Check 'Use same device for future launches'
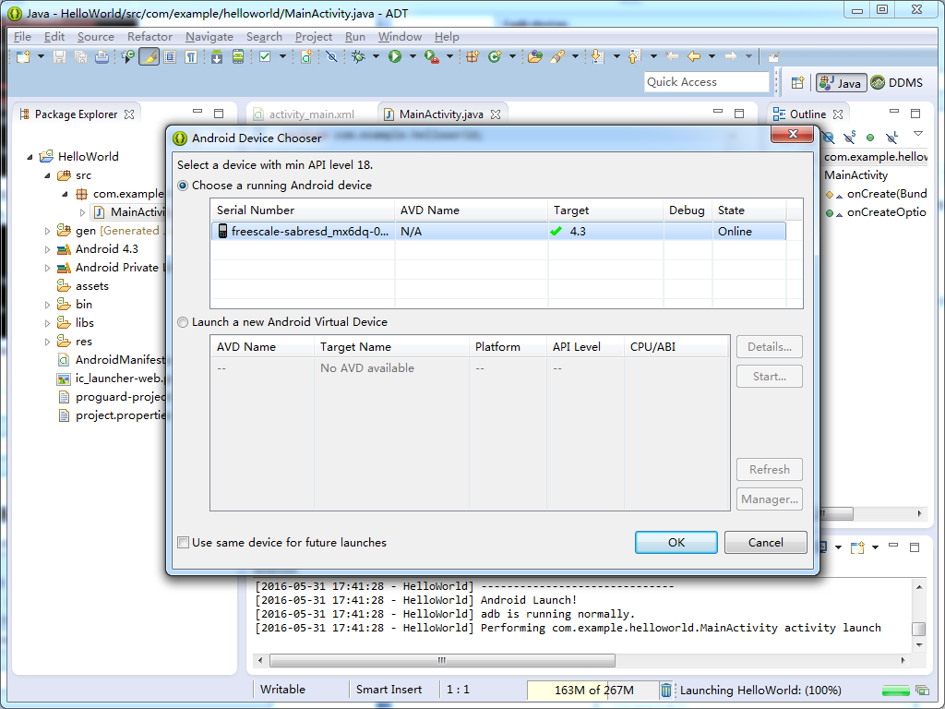This screenshot has width=945, height=709. click(184, 543)
